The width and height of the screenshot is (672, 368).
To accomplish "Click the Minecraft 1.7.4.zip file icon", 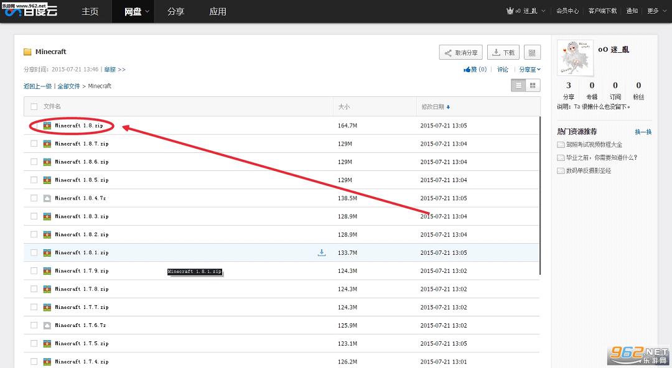I will (x=47, y=362).
